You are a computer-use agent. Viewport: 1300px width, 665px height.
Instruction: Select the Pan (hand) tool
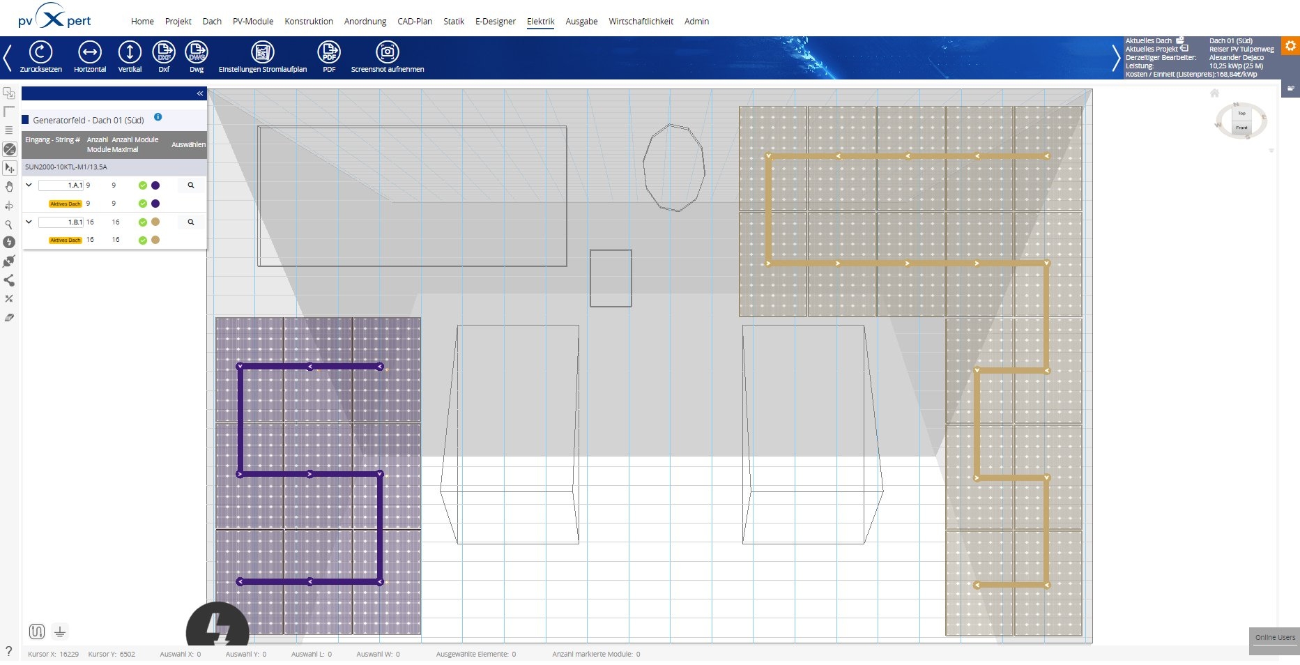10,186
